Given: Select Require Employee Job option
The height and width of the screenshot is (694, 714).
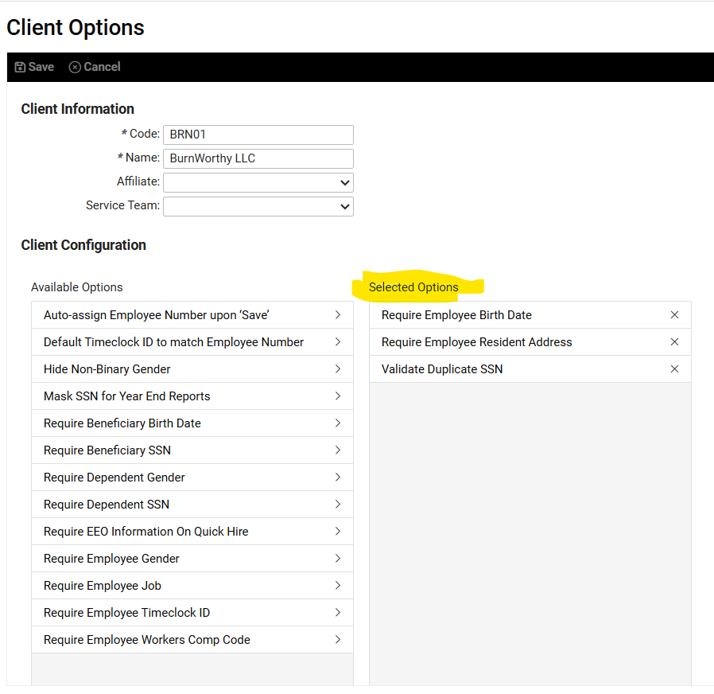Looking at the screenshot, I should [x=103, y=586].
